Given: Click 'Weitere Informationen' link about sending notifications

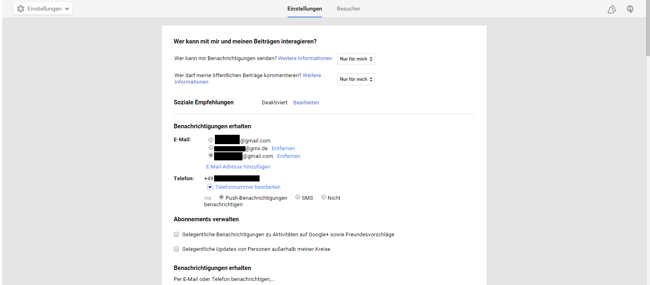Looking at the screenshot, I should pyautogui.click(x=305, y=58).
